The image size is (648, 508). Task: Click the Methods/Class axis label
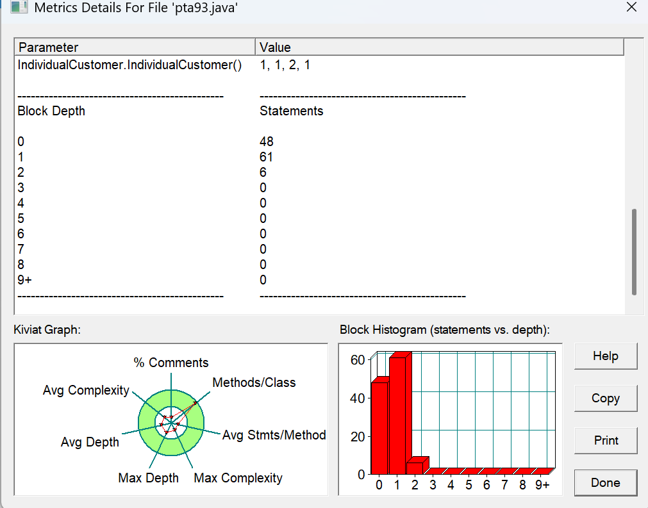tap(254, 382)
